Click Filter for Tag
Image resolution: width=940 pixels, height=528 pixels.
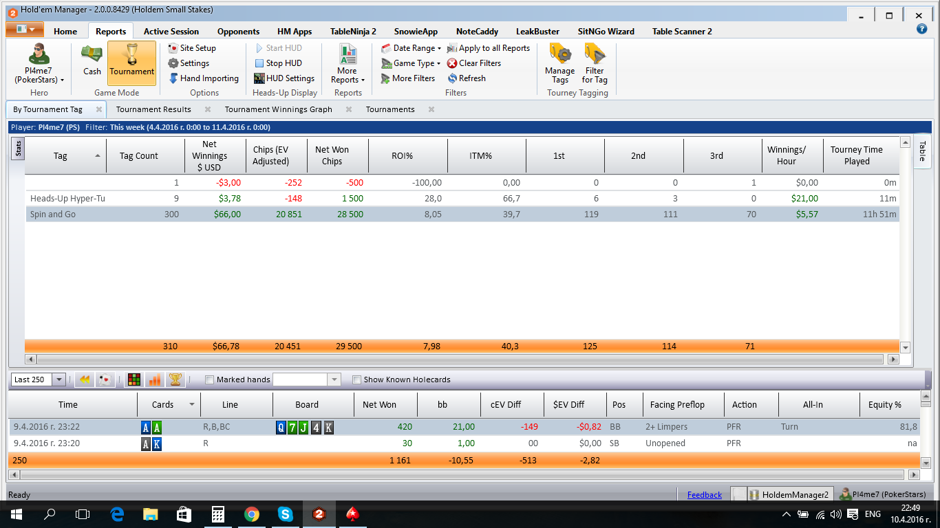(595, 63)
